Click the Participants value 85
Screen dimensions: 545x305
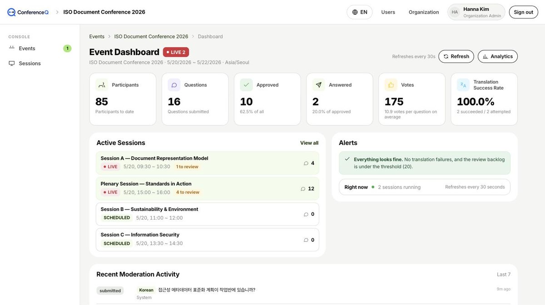point(102,101)
